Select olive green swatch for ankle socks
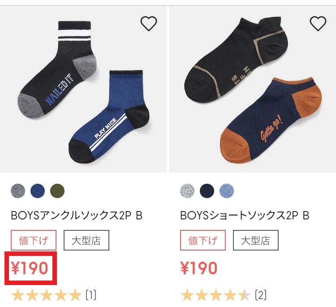The image size is (336, 307). coord(57,190)
